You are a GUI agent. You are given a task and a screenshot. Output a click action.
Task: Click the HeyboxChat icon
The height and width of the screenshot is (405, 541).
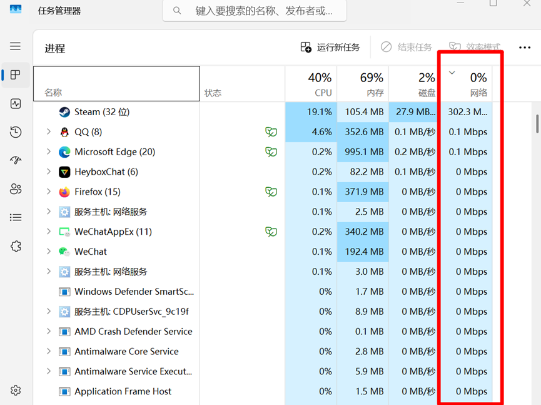click(64, 172)
